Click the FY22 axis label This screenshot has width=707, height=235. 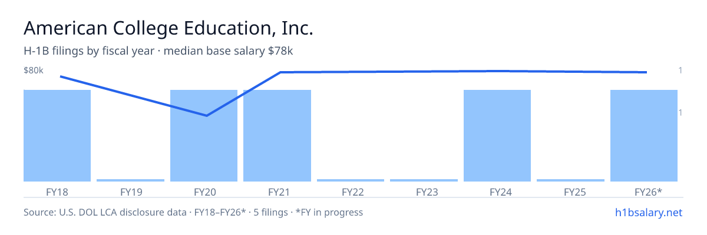click(352, 192)
